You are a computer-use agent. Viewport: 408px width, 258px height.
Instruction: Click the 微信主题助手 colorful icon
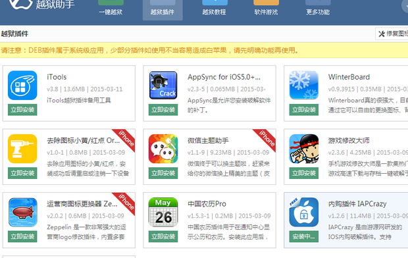point(163,149)
